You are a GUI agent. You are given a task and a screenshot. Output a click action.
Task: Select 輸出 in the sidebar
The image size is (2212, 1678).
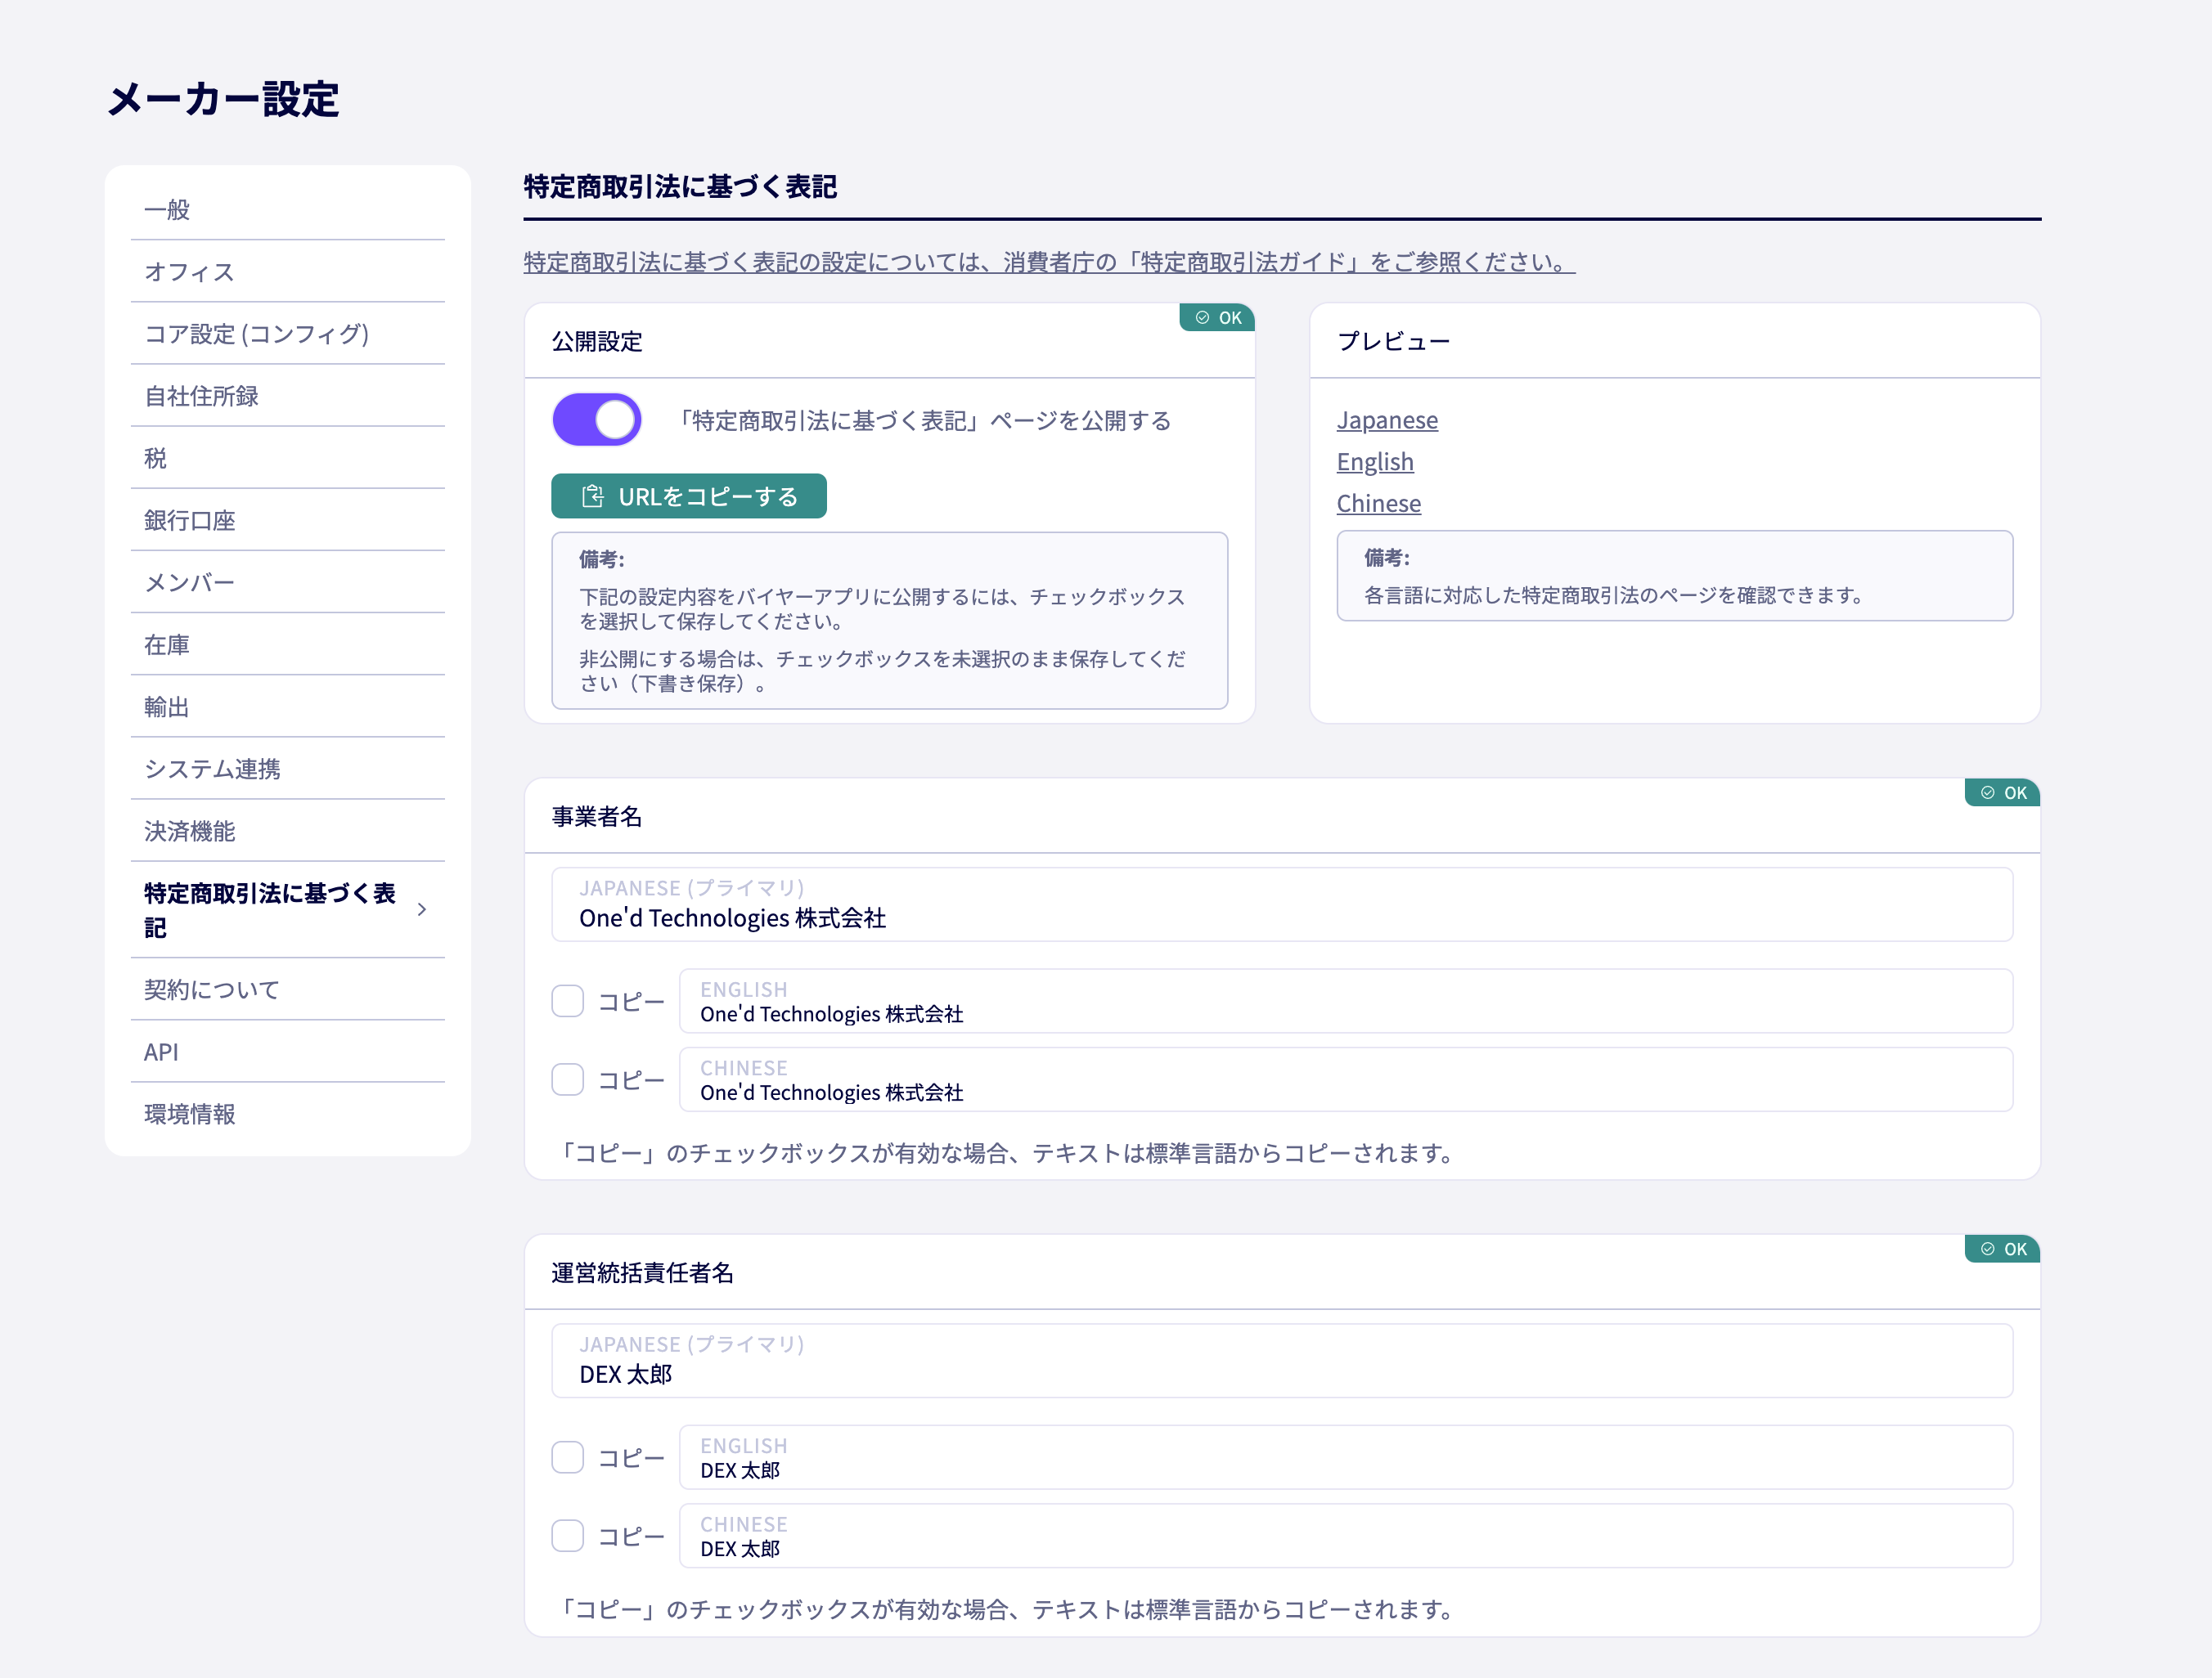tap(288, 707)
